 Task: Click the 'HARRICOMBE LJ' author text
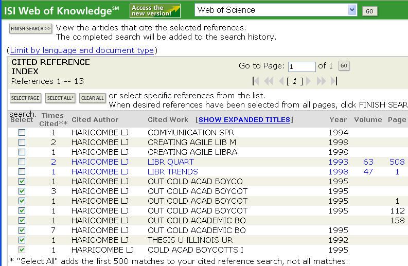(x=102, y=250)
